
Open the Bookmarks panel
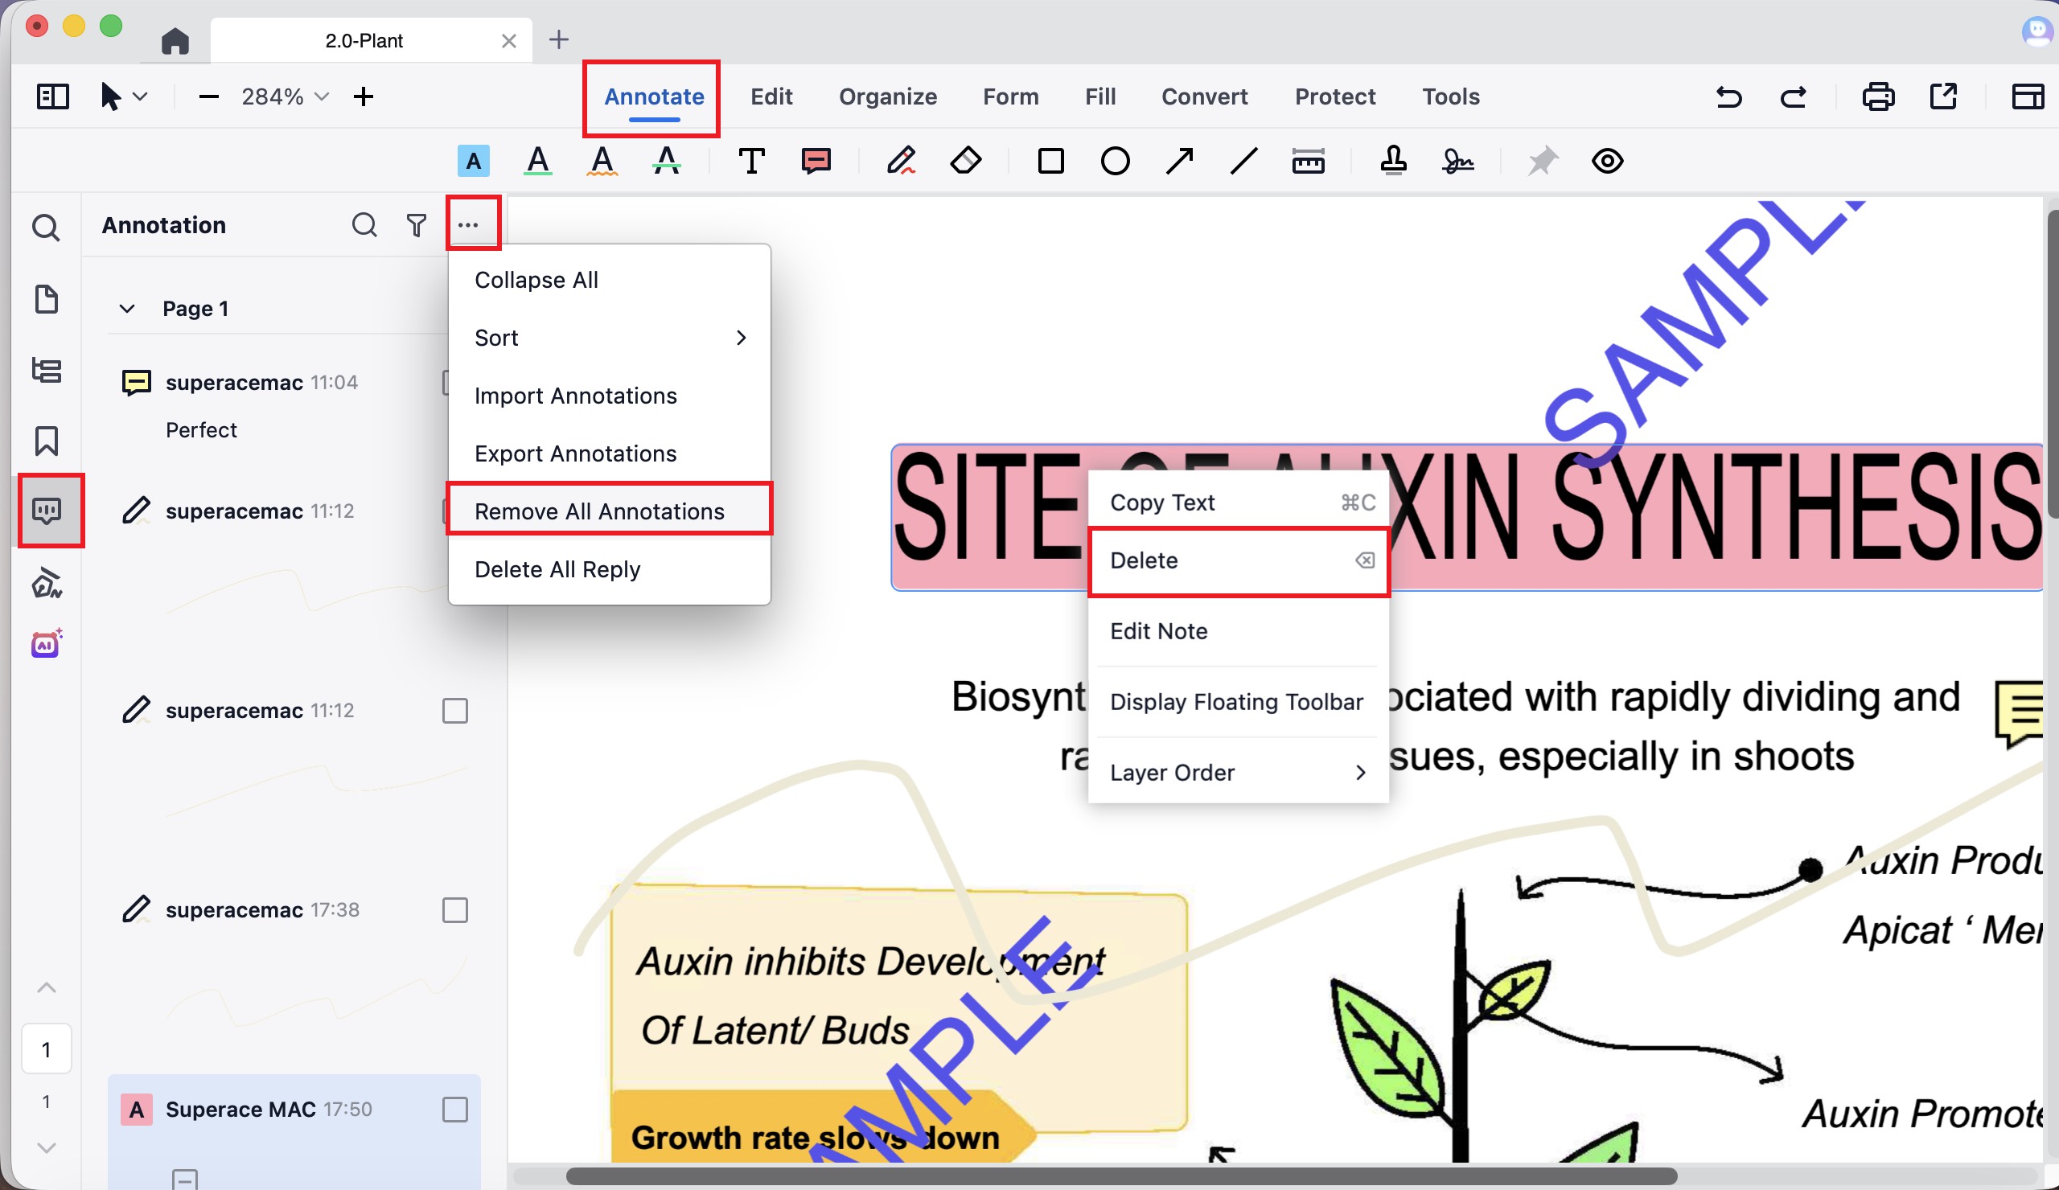[46, 441]
